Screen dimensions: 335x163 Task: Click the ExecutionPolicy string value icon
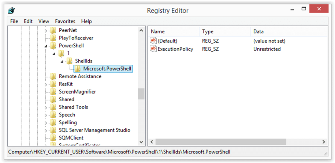click(x=153, y=49)
